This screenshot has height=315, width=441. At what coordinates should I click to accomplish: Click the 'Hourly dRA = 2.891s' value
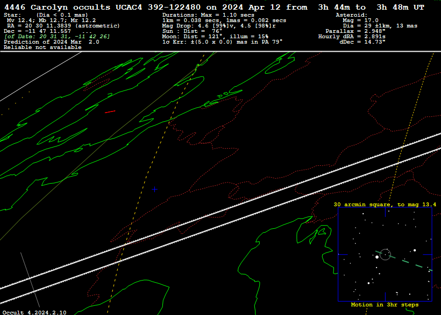[352, 37]
